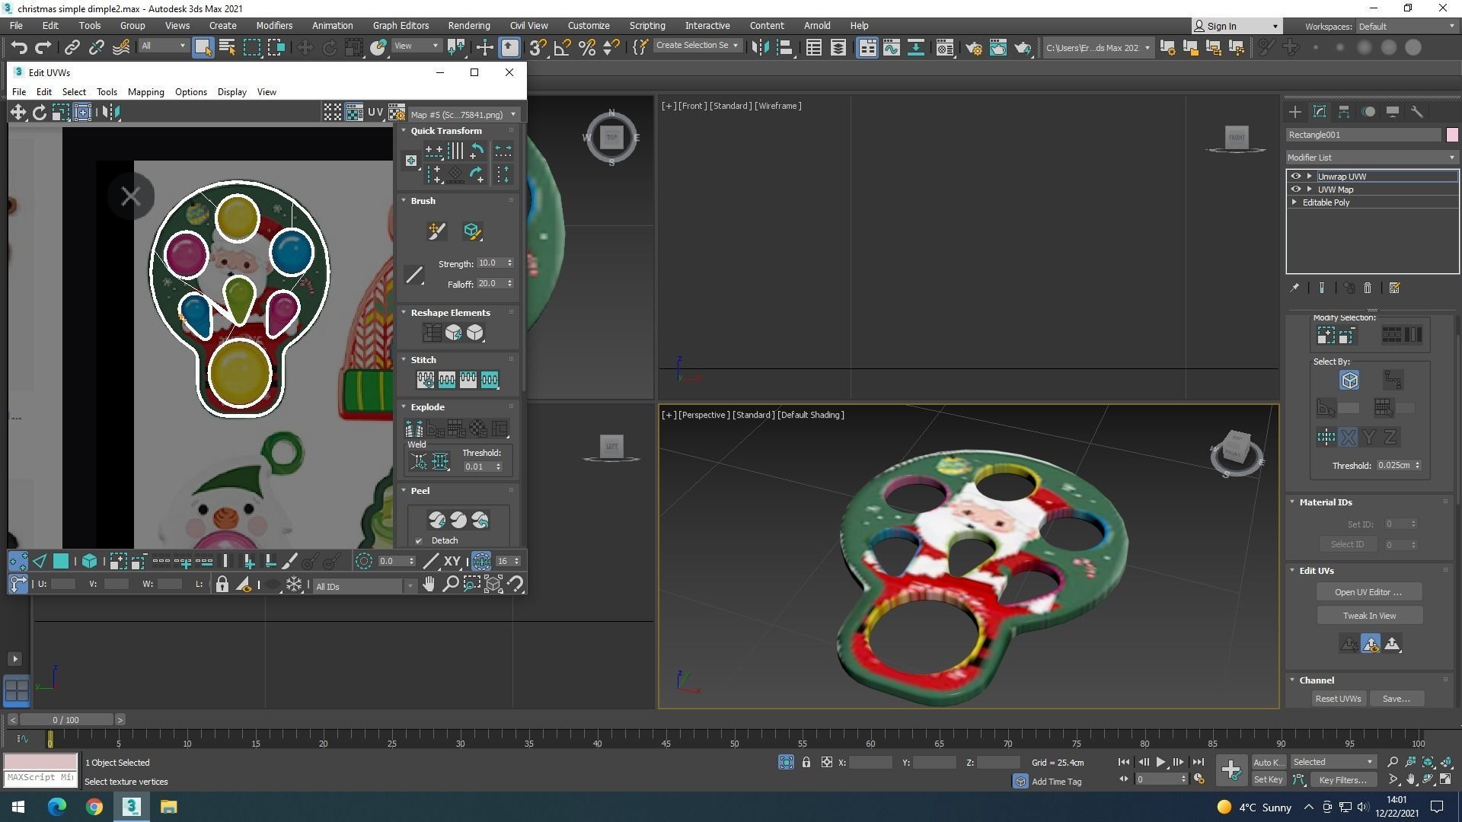Image resolution: width=1462 pixels, height=822 pixels.
Task: Open the Map #5 texture dropdown
Action: pos(462,115)
